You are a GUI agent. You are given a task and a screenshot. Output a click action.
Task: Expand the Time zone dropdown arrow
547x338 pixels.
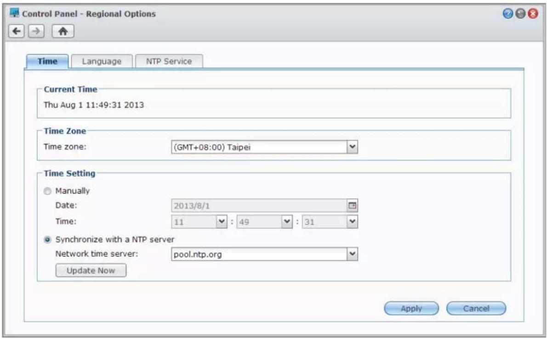pyautogui.click(x=353, y=147)
